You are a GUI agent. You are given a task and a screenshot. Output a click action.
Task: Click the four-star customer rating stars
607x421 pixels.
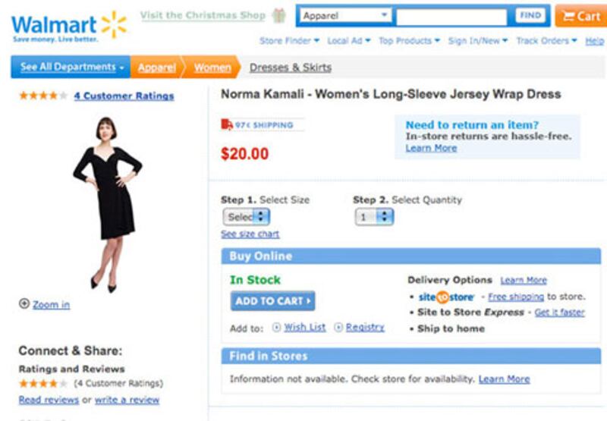click(x=42, y=96)
